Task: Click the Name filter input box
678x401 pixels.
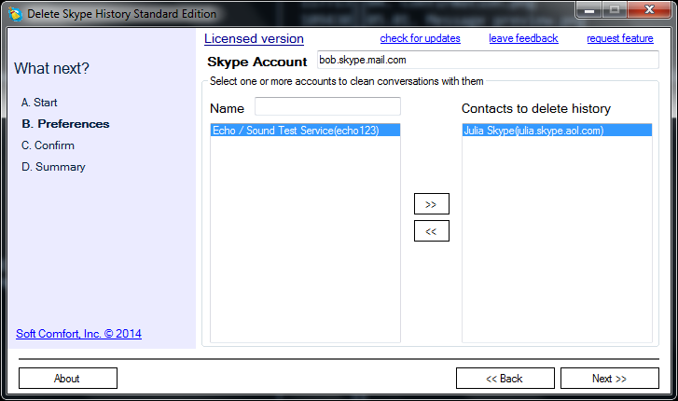Action: pyautogui.click(x=327, y=106)
